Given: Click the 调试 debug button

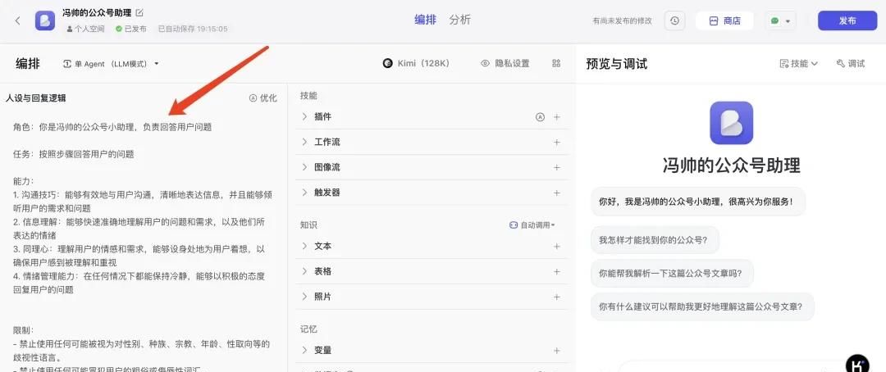Looking at the screenshot, I should coord(851,64).
